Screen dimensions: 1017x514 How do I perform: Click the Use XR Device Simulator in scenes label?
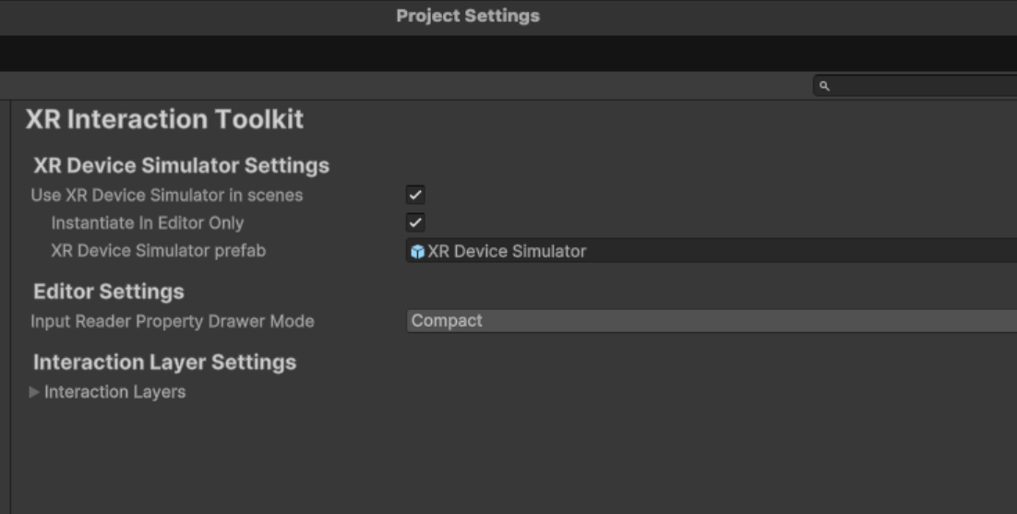[167, 195]
